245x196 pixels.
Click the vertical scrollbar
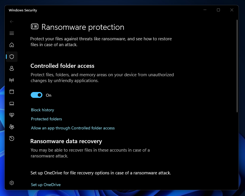tap(237, 66)
